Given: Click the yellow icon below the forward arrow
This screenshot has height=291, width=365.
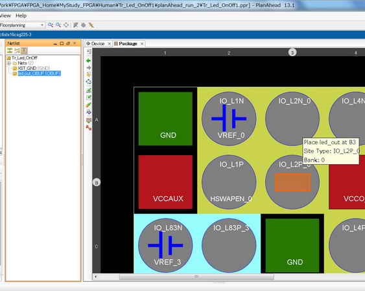Looking at the screenshot, I should pyautogui.click(x=89, y=74).
